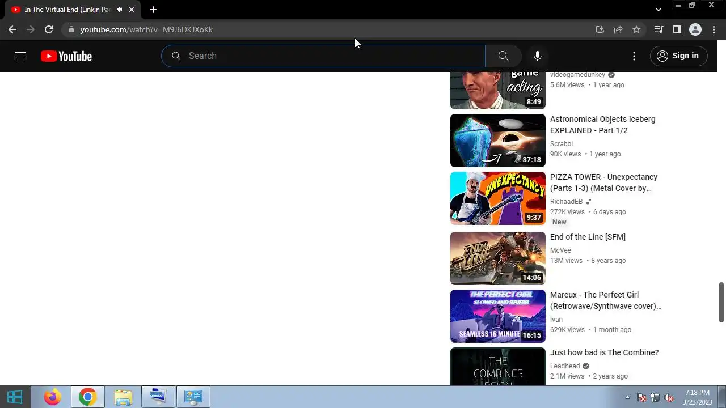Viewport: 726px width, 408px height.
Task: Open Chrome three-dot menu
Action: (x=714, y=29)
